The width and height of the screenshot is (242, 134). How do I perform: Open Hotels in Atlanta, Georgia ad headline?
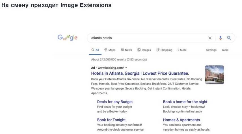[140, 73]
